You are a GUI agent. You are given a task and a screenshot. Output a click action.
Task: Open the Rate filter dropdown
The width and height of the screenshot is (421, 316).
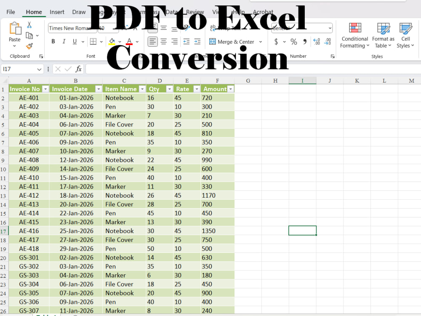(197, 89)
